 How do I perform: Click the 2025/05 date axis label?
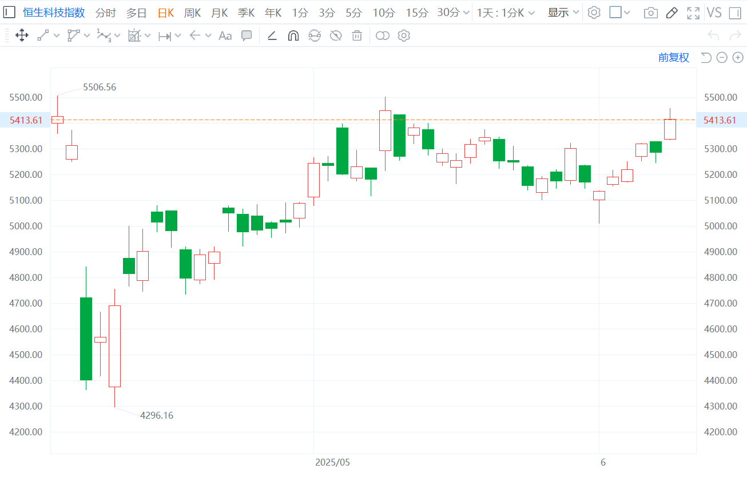332,462
